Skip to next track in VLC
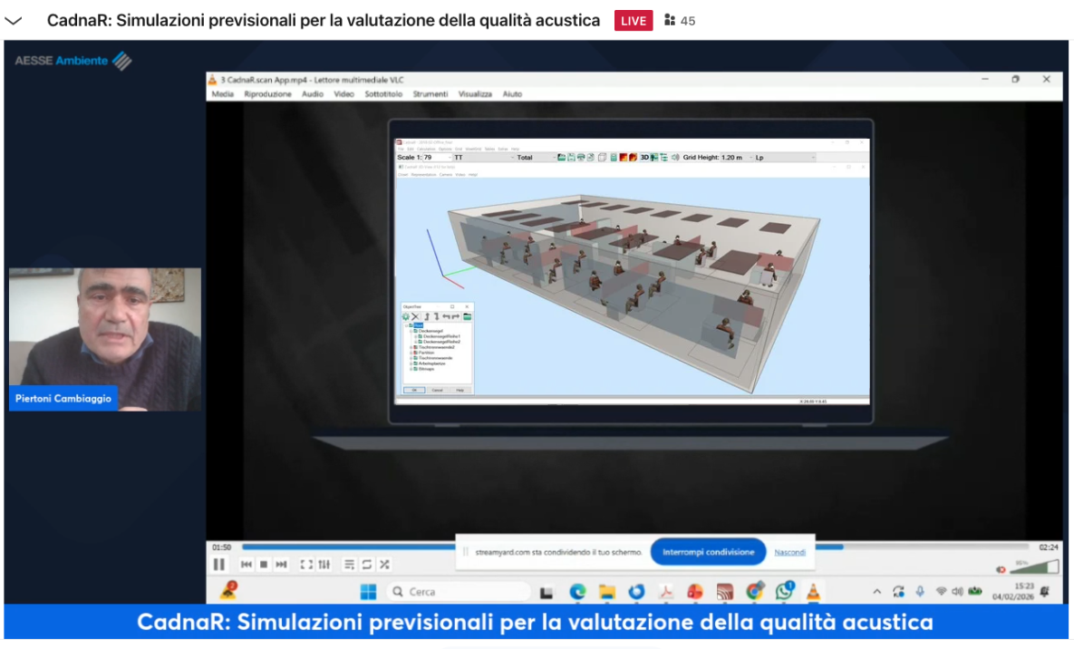This screenshot has height=649, width=1074. click(281, 565)
